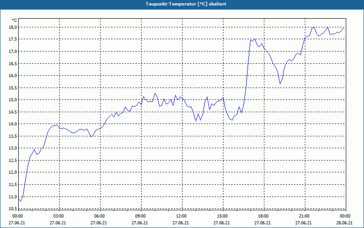Image resolution: width=364 pixels, height=228 pixels.
Task: Click the 15,0 y-axis label
Action: point(13,100)
